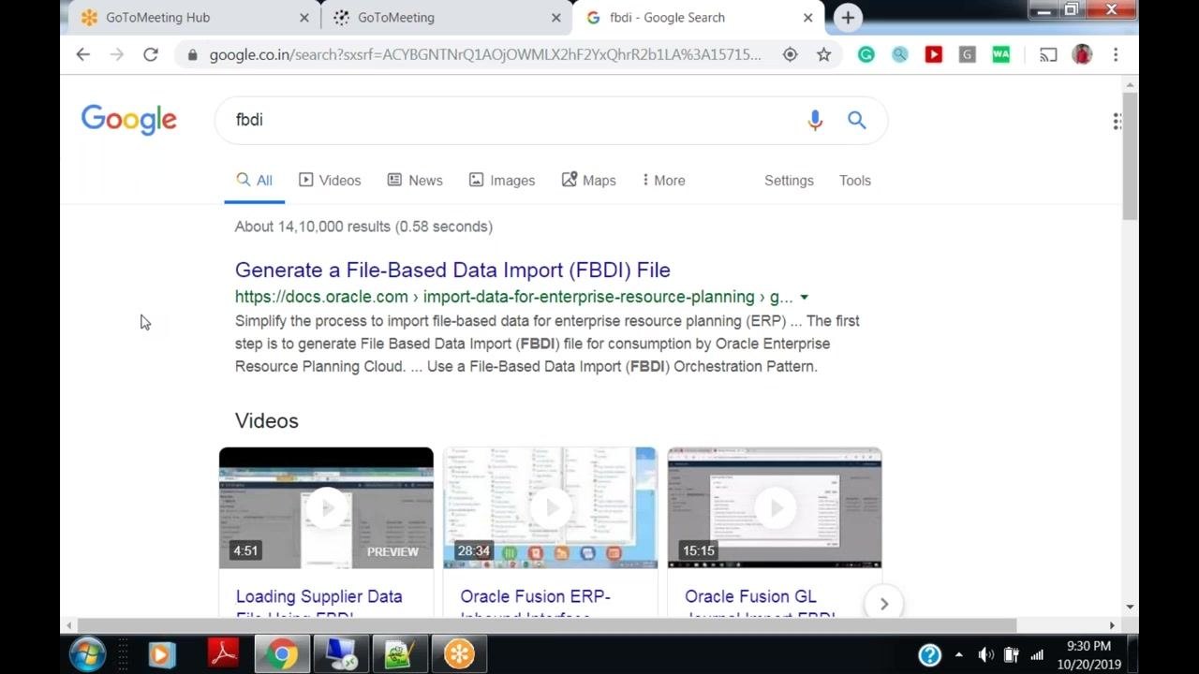Open the search Tools link
This screenshot has width=1199, height=674.
pyautogui.click(x=855, y=181)
